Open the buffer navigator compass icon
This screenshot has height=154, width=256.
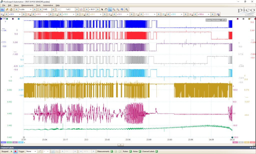coord(81,9)
